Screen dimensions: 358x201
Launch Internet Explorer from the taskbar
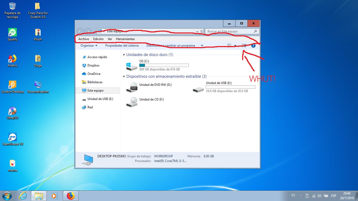pos(23,196)
